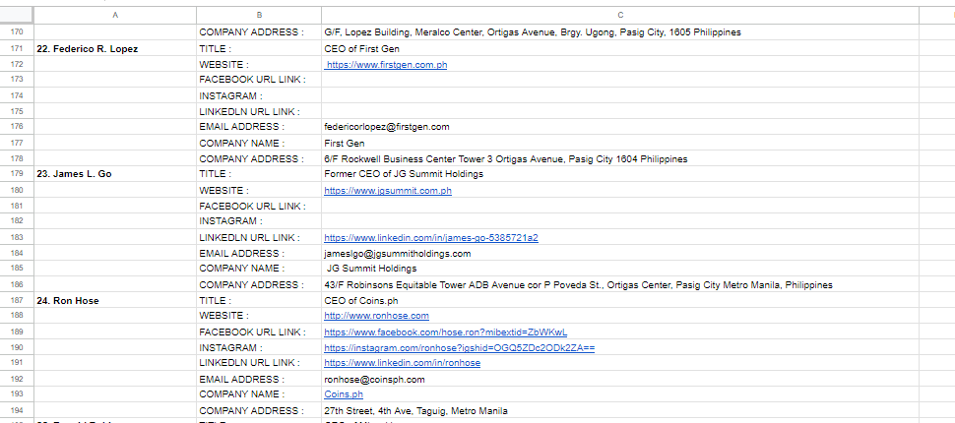This screenshot has height=423, width=955.
Task: Select 'WEBSITE :' label in row 180
Action: click(259, 191)
